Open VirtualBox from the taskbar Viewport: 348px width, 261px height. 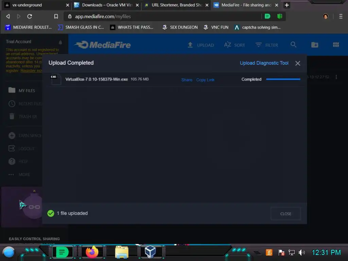coord(150,252)
